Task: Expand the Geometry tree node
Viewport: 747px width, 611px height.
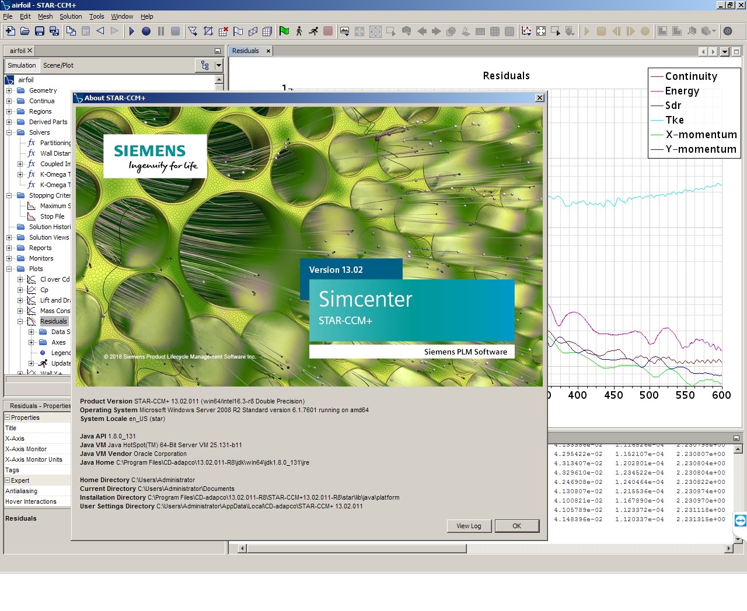Action: coord(9,90)
